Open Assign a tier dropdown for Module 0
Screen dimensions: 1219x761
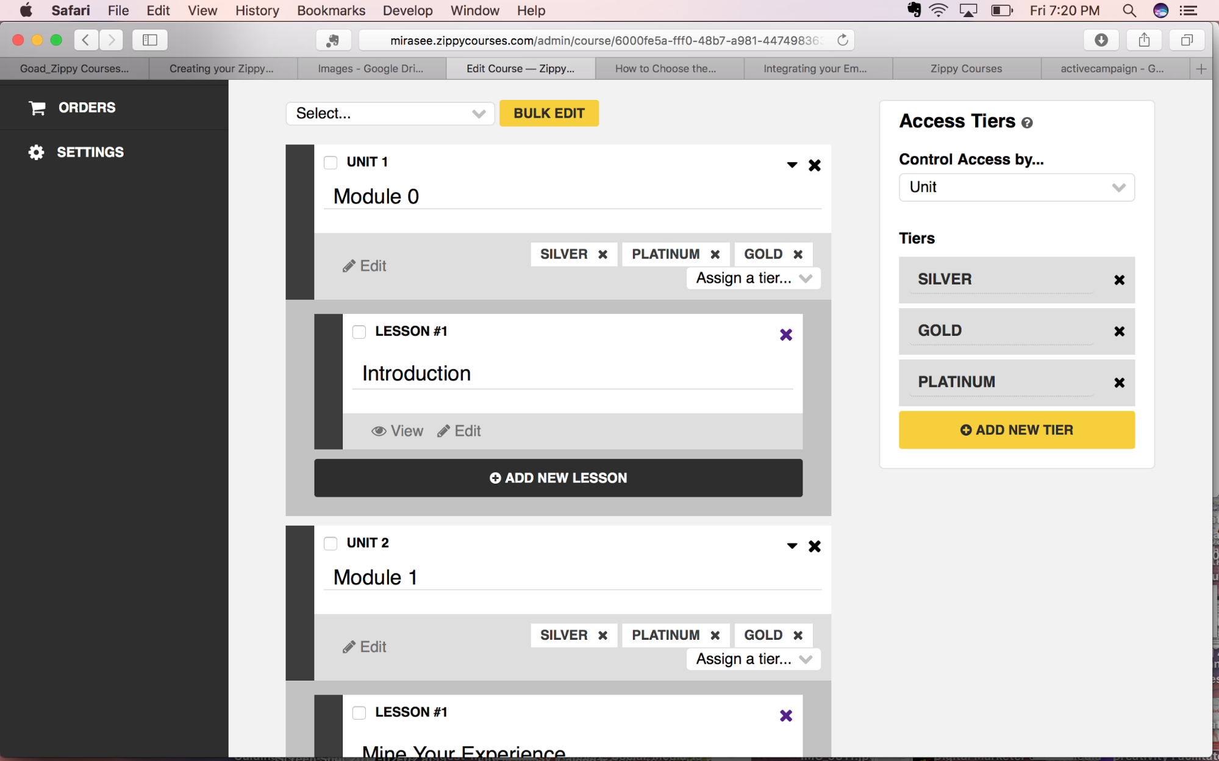(753, 278)
